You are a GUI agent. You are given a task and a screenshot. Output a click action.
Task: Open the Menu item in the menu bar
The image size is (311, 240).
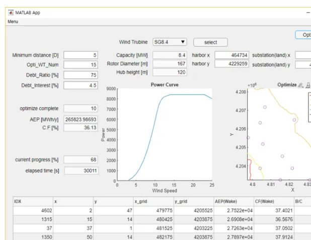[x=13, y=22]
